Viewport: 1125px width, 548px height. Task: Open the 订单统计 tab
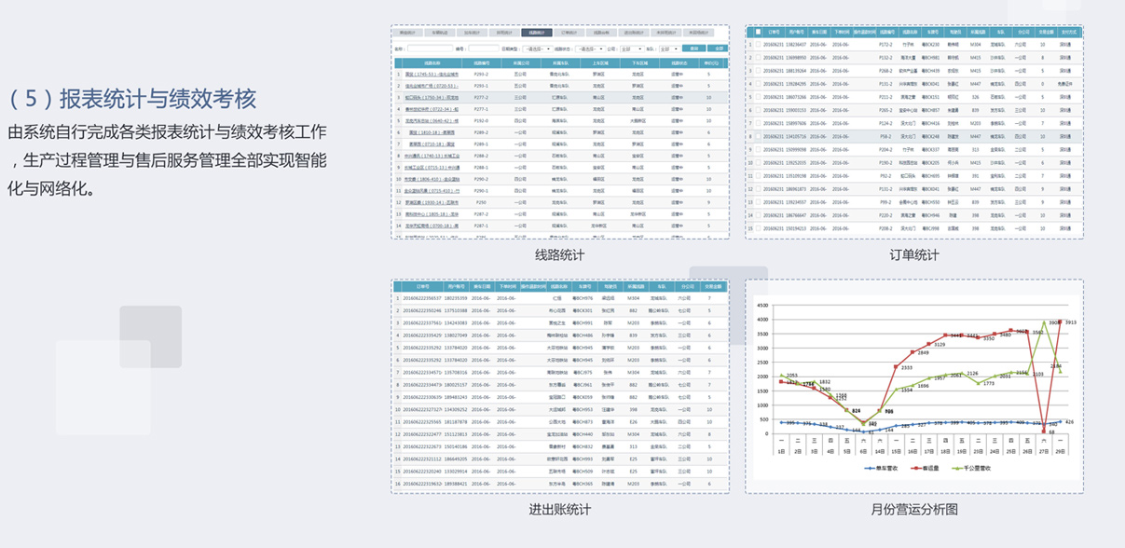pyautogui.click(x=568, y=33)
